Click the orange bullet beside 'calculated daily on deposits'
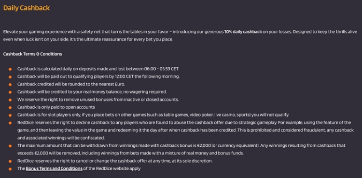 click(10, 69)
